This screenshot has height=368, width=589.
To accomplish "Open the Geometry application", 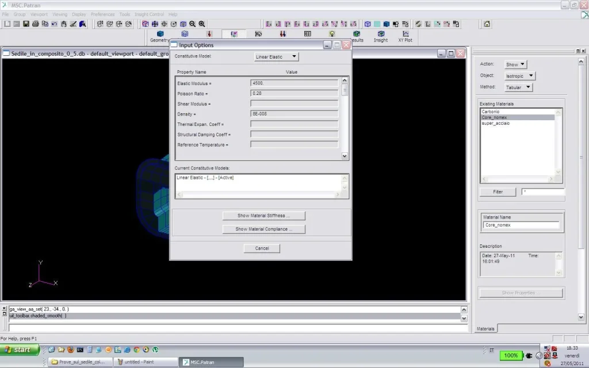I will click(x=160, y=36).
